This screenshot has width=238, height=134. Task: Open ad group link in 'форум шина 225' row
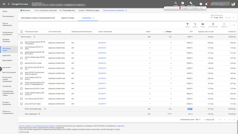point(102,89)
